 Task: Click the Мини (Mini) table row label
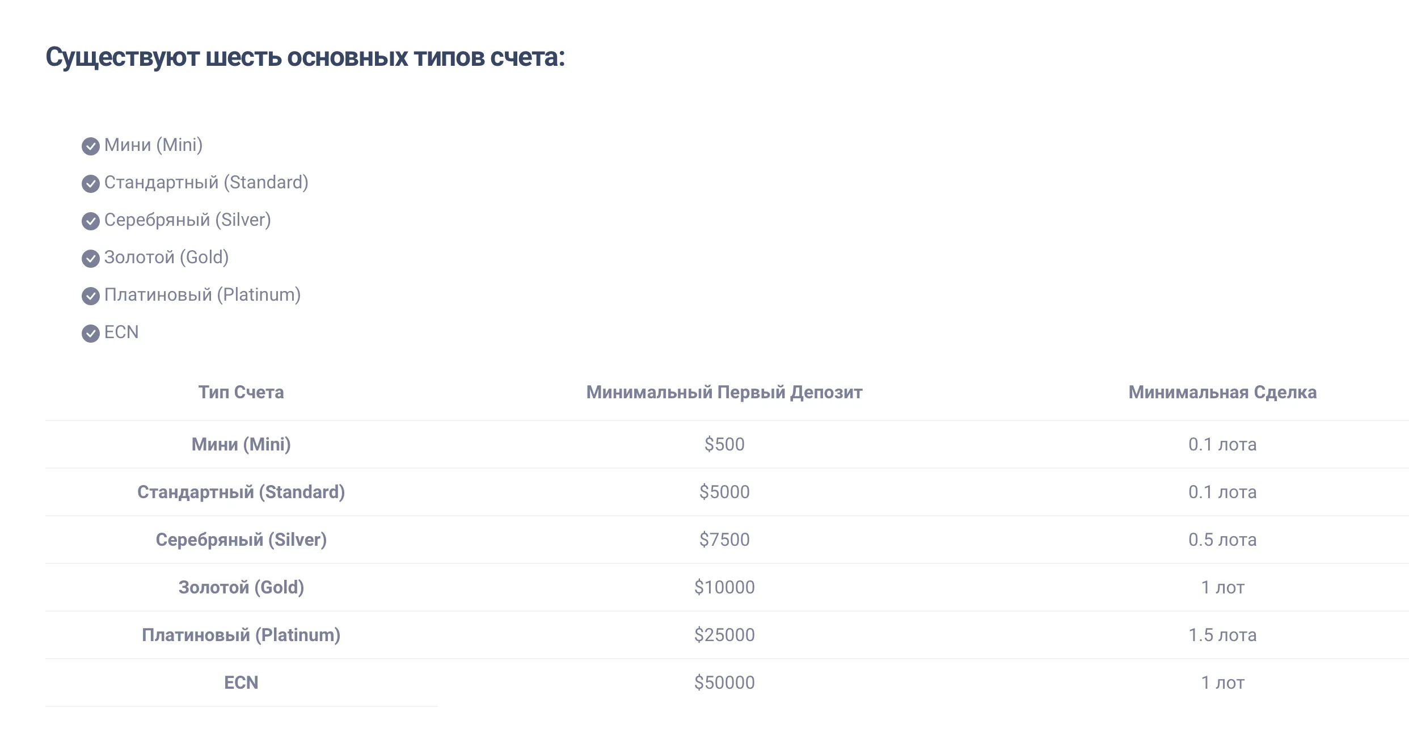pyautogui.click(x=241, y=444)
